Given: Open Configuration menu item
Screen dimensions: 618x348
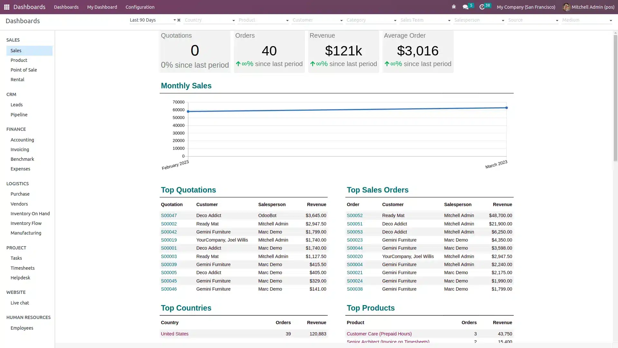Looking at the screenshot, I should pos(140,6).
